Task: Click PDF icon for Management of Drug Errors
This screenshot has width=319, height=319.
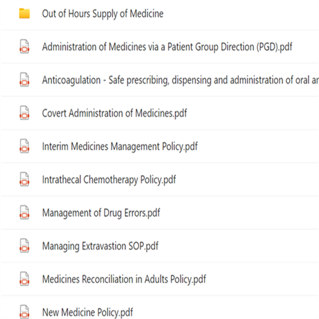Action: tap(24, 213)
